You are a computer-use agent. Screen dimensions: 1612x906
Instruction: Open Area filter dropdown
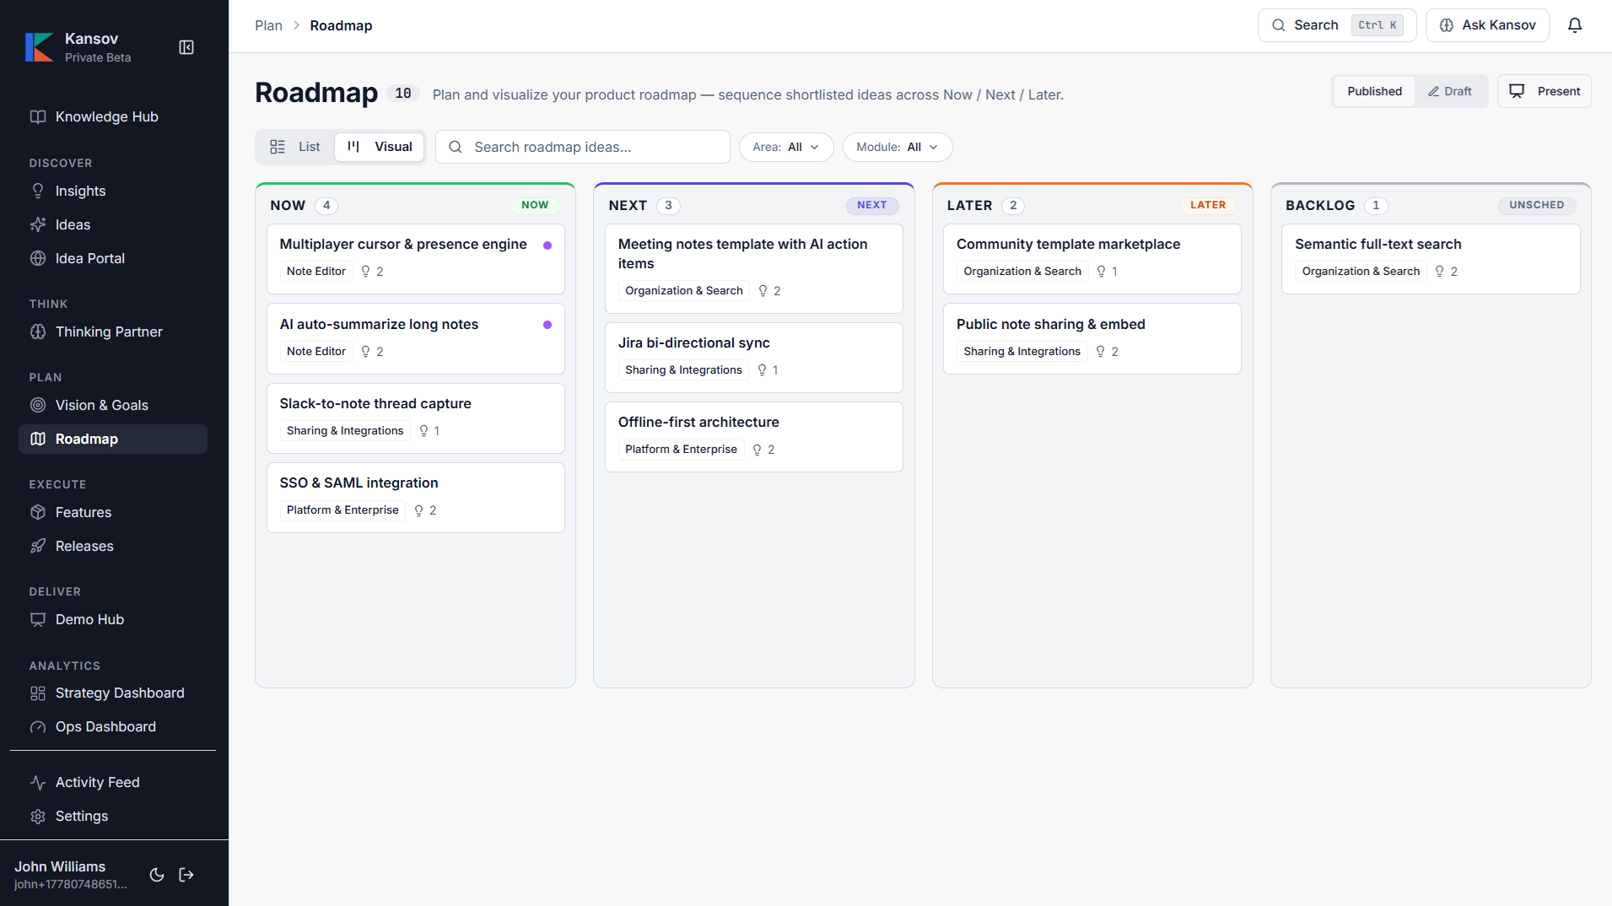coord(786,147)
